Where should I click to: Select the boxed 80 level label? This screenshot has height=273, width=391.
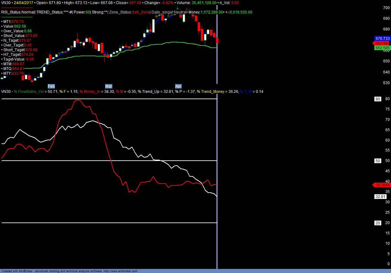click(378, 99)
